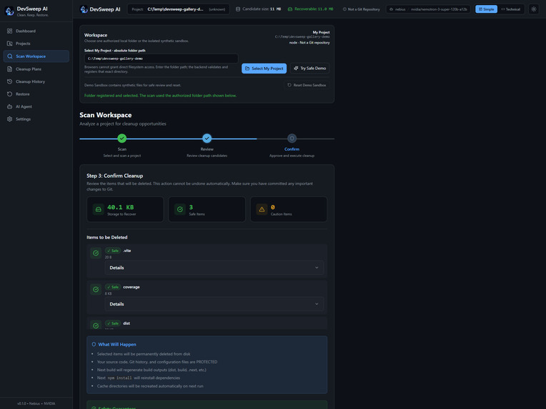Click the Recoverable storage icon

tap(289, 9)
